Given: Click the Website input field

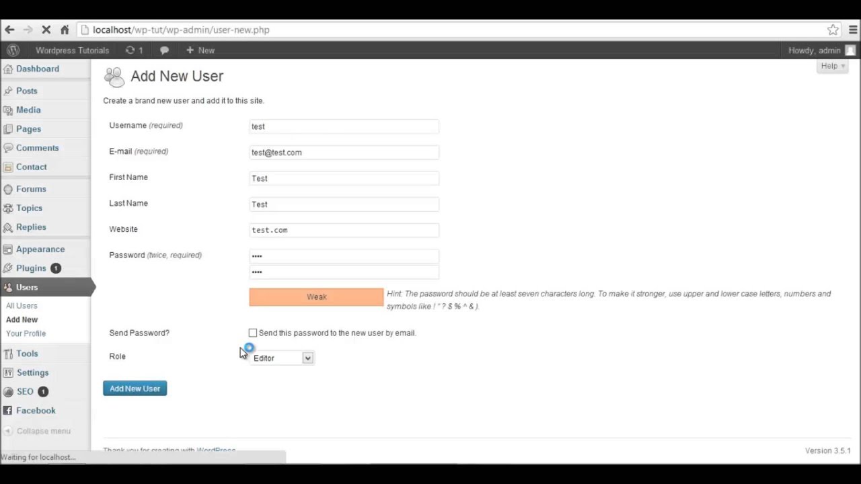Looking at the screenshot, I should [344, 230].
